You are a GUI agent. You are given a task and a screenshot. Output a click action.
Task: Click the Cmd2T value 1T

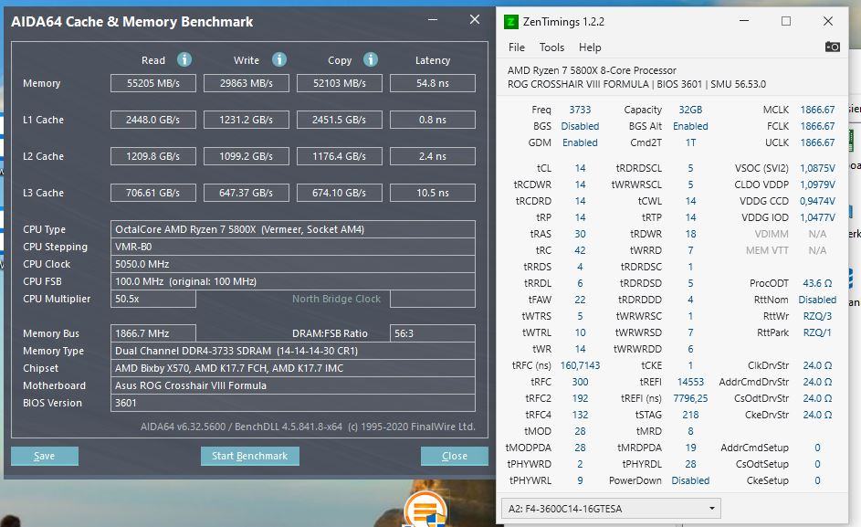point(690,142)
